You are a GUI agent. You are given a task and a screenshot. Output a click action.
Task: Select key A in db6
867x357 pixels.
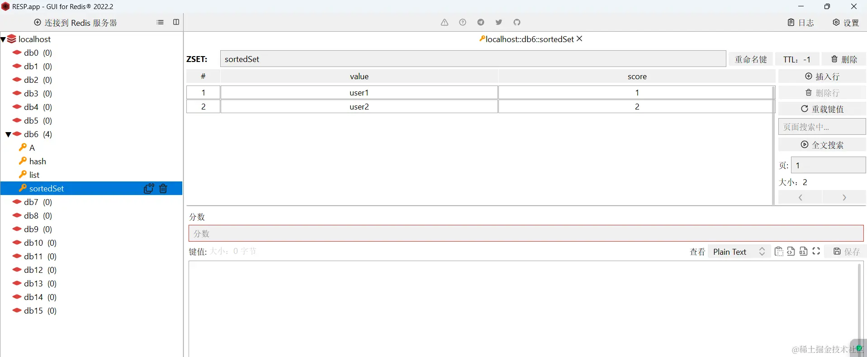click(32, 148)
